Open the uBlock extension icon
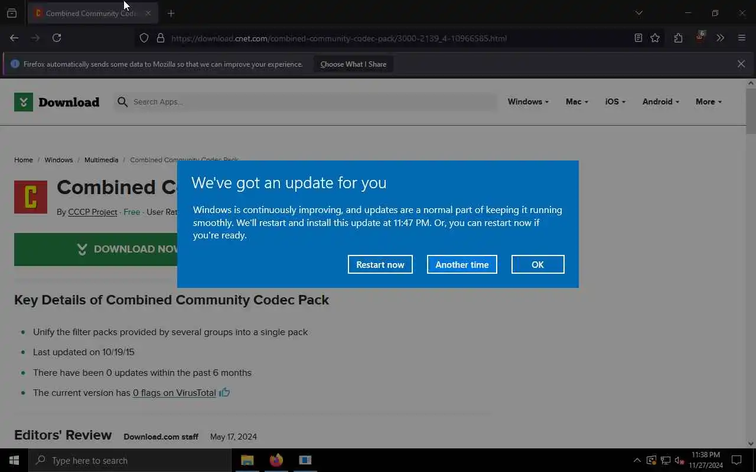 click(x=700, y=37)
